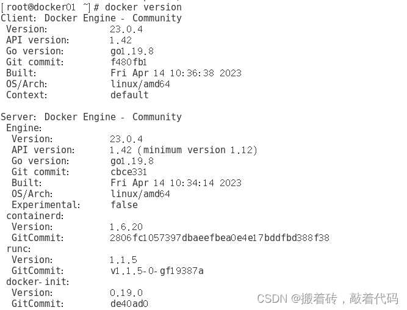Viewport: 407px width, 310px height.
Task: Click the docker version command text
Action: [143, 7]
